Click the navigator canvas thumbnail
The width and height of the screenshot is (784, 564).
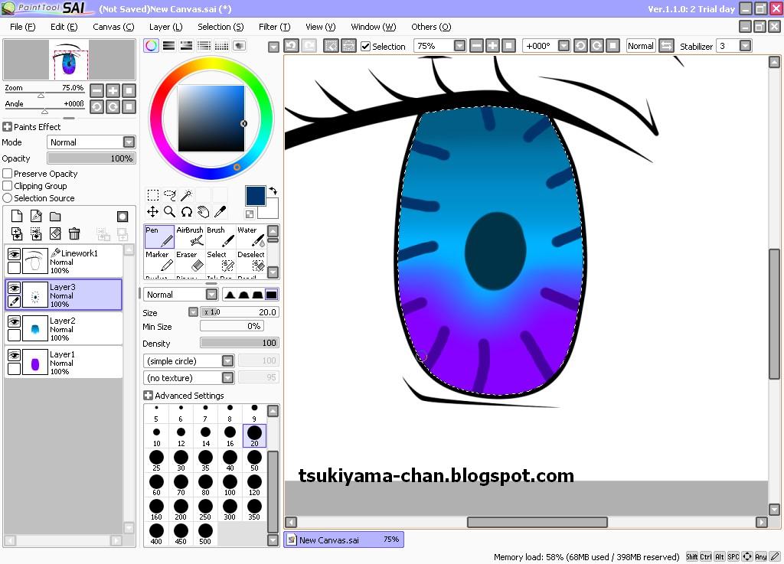point(69,60)
